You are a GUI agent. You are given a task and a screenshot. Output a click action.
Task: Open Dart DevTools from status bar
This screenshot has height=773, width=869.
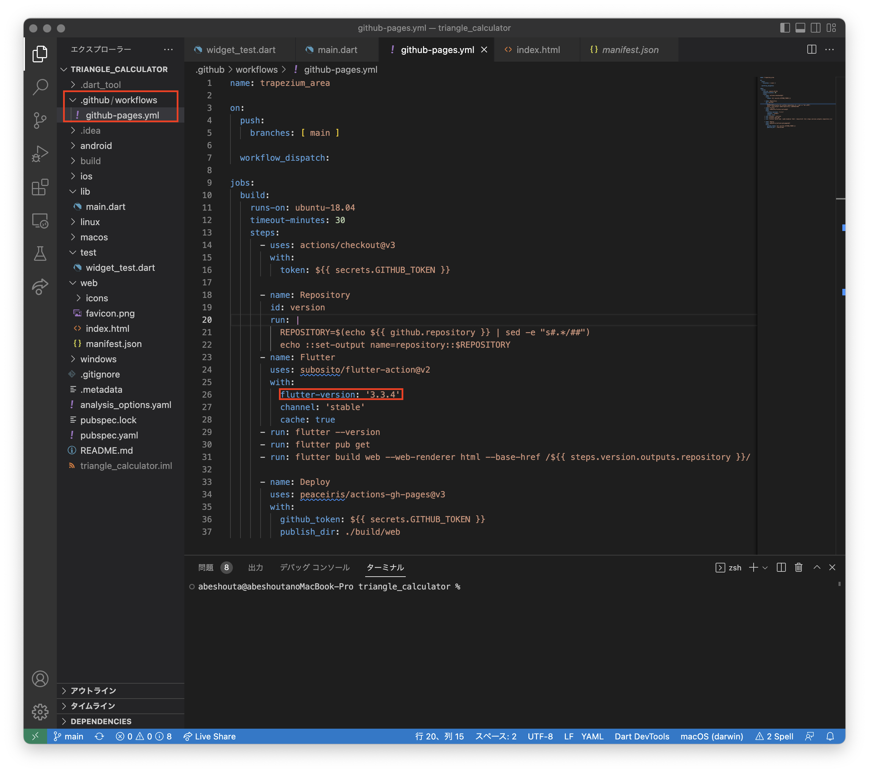(642, 736)
